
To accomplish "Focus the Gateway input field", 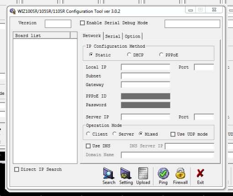I will coord(146,85).
